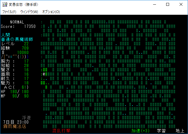The image size is (188, 134).
Task: Click the 地上 location indicator
Action: [180, 131]
